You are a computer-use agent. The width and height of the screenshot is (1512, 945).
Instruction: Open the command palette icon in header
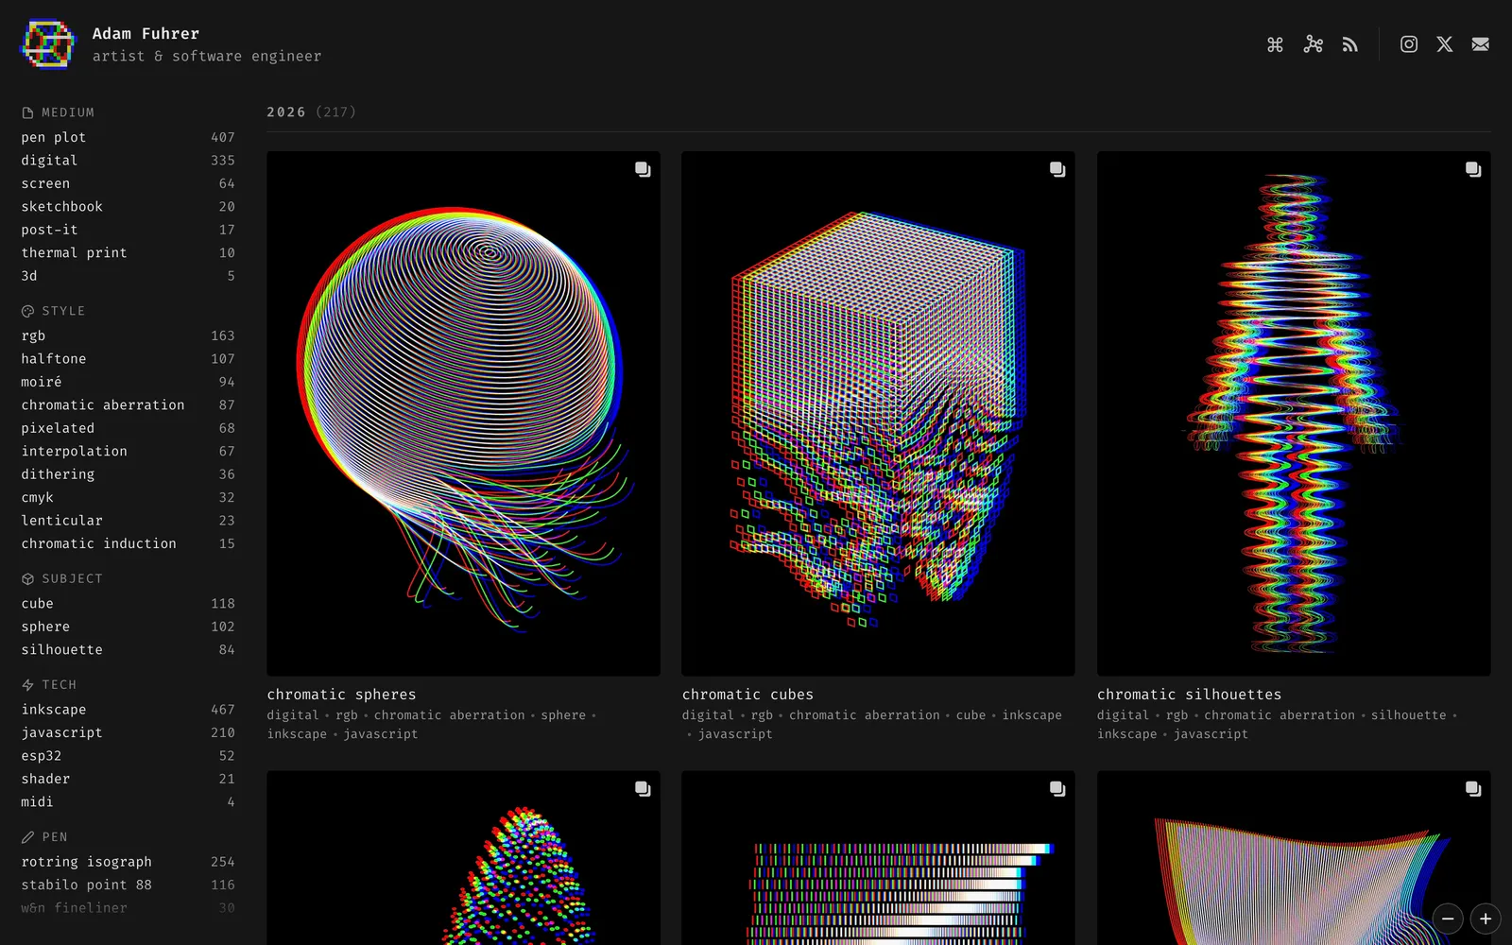[1275, 44]
